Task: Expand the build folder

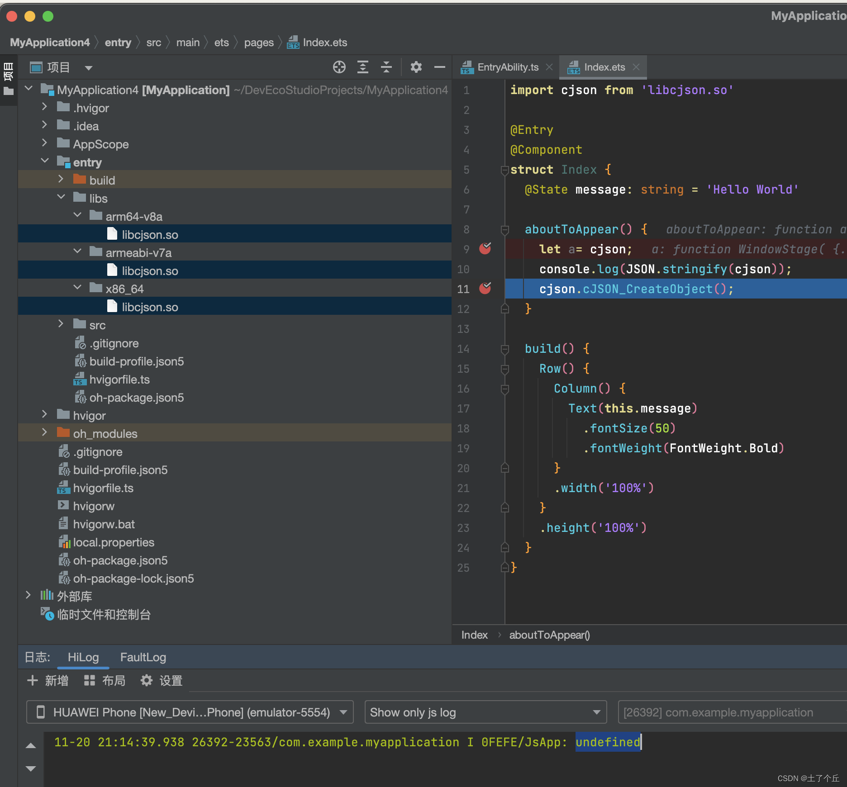Action: click(61, 179)
